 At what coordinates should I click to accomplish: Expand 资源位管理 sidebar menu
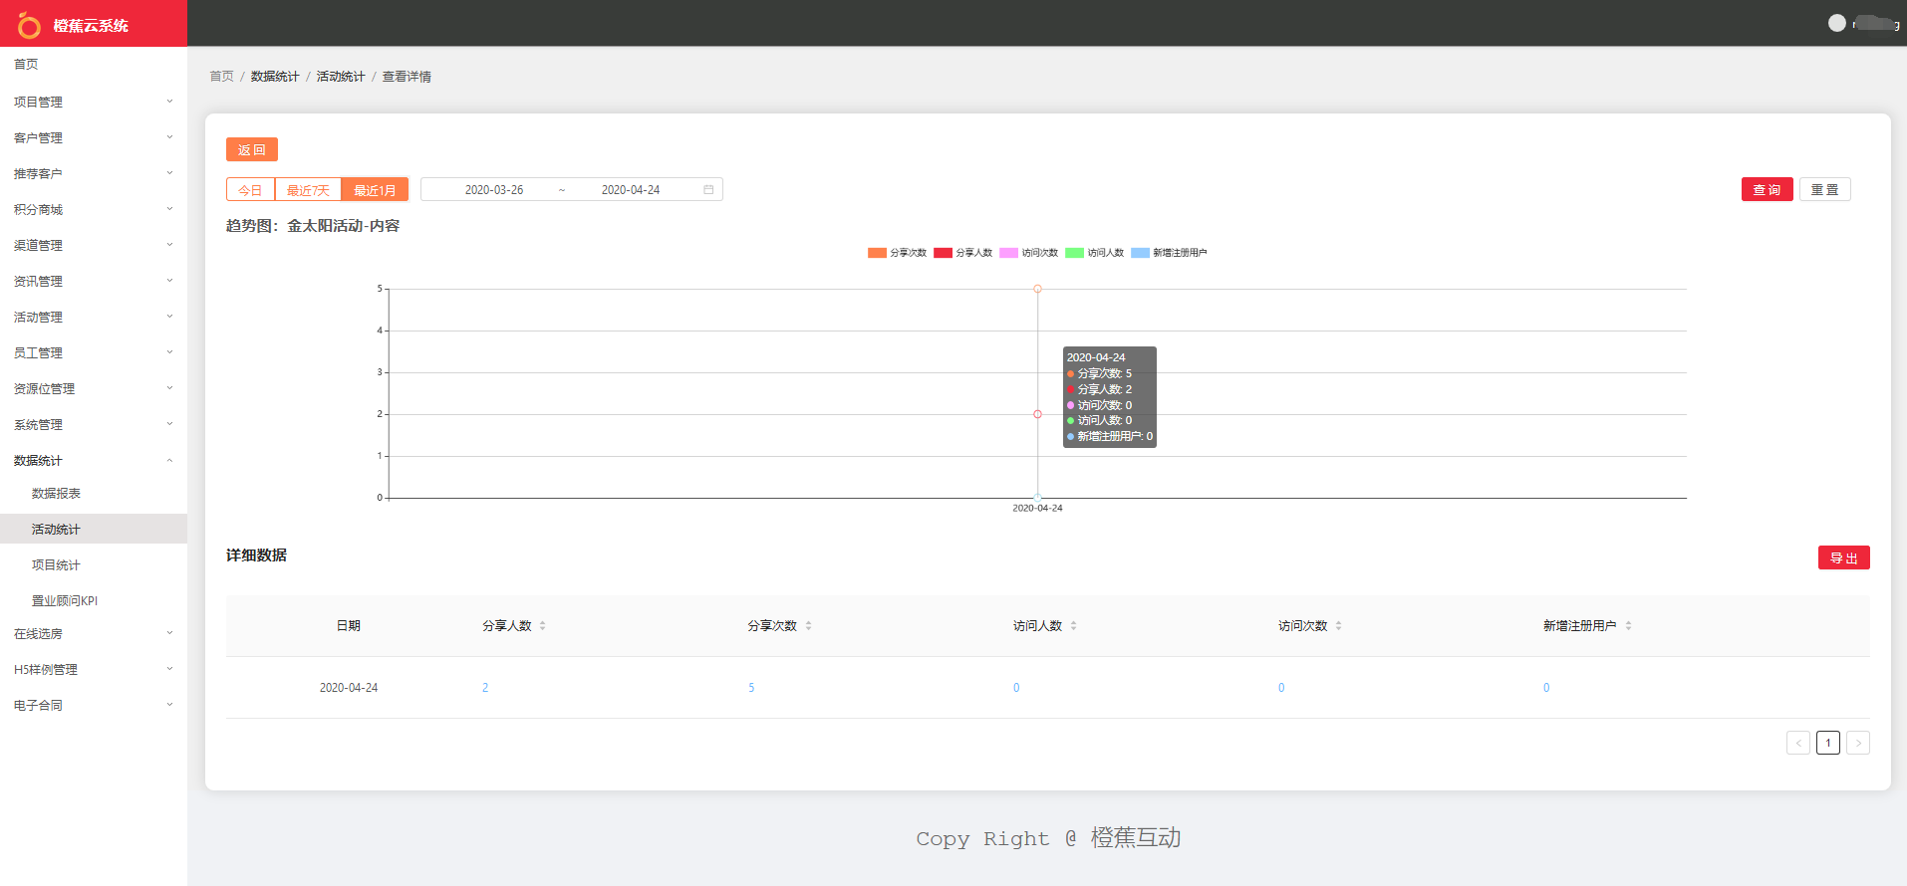coord(94,388)
